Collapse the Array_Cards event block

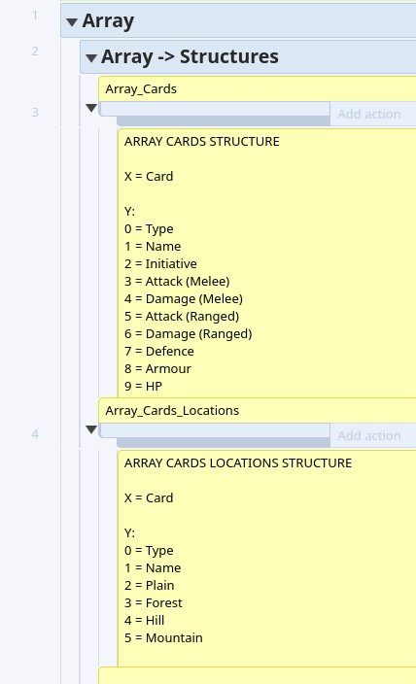tap(90, 107)
